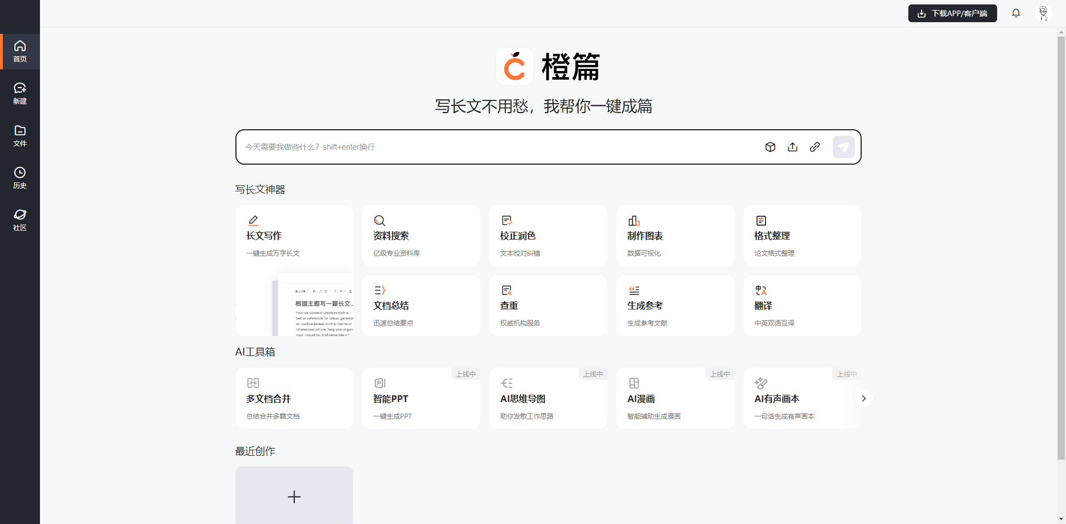Expand AI工具箱 with the right arrow
This screenshot has width=1066, height=524.
[x=863, y=398]
